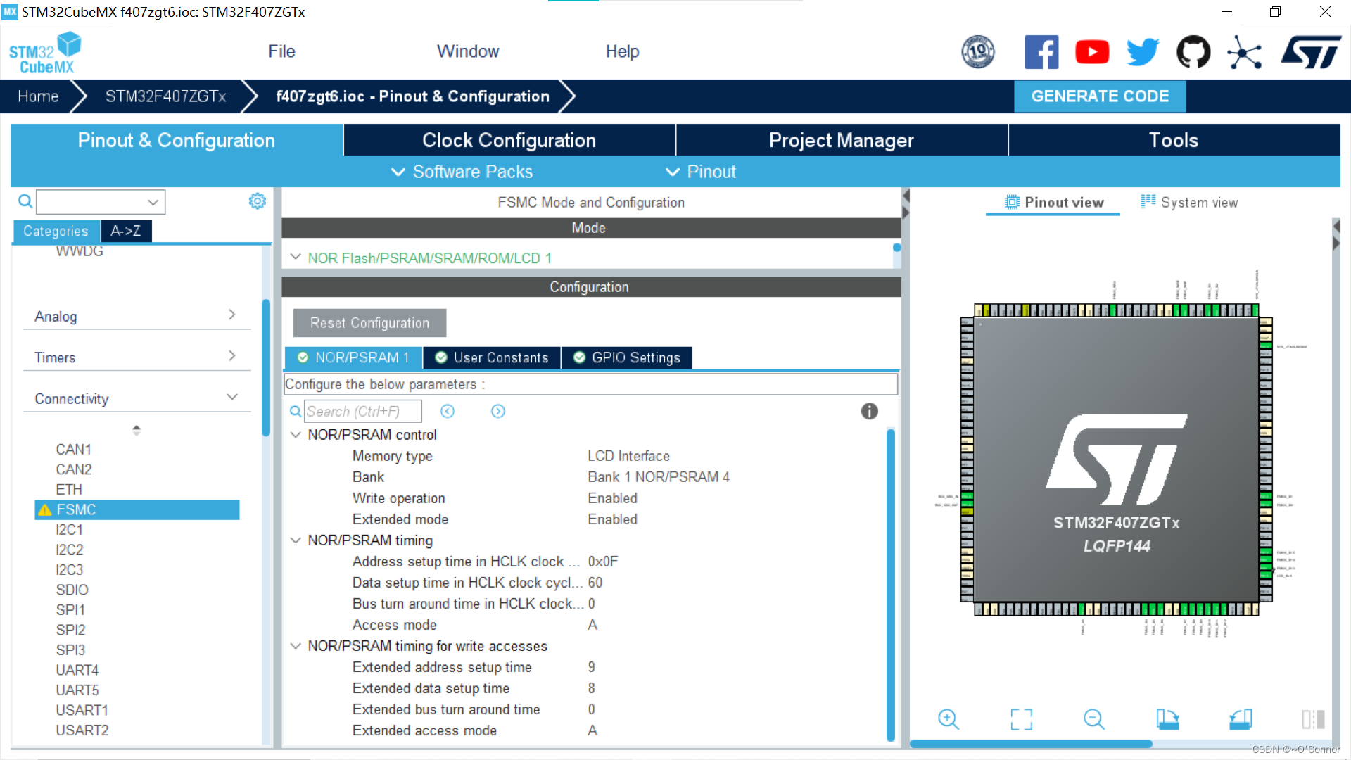This screenshot has height=760, width=1351.
Task: Click the zoom in magnifier icon
Action: click(948, 718)
